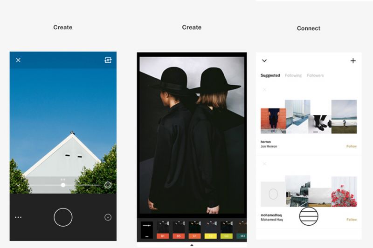
Task: Apply the B1 filter preset
Action: click(x=163, y=230)
